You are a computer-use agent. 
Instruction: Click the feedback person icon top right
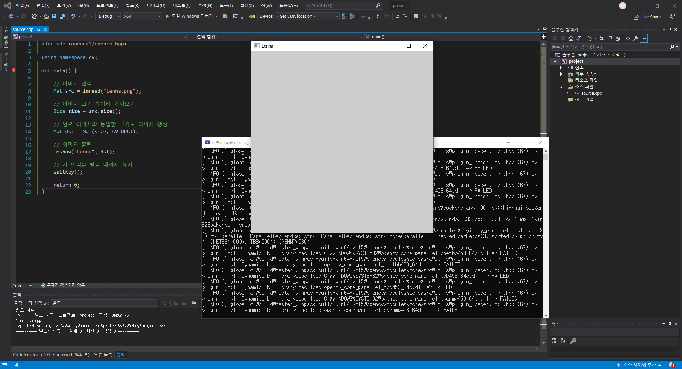point(672,17)
